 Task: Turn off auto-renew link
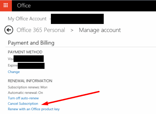coord(23,98)
